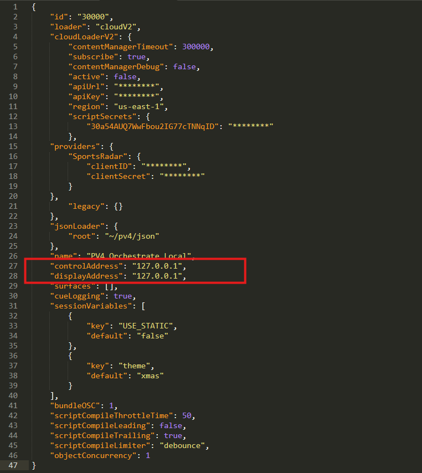Select the objectConcurrency value 1
The width and height of the screenshot is (422, 473).
coord(148,455)
